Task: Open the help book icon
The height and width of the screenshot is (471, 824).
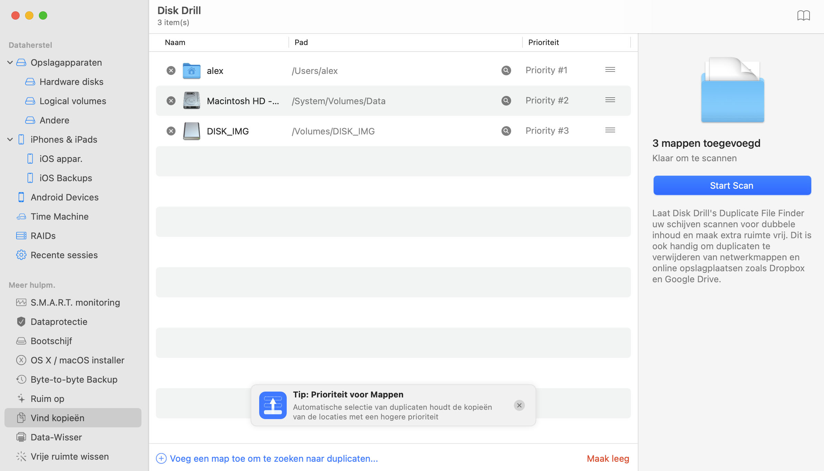Action: coord(803,15)
